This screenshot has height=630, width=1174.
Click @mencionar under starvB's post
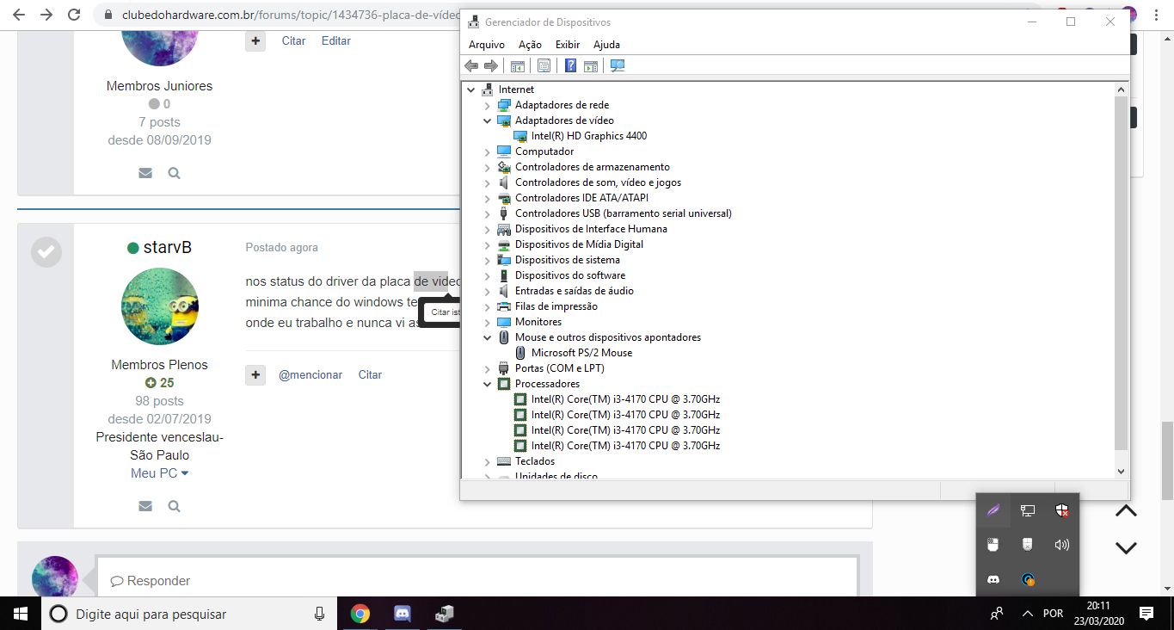[x=310, y=374]
